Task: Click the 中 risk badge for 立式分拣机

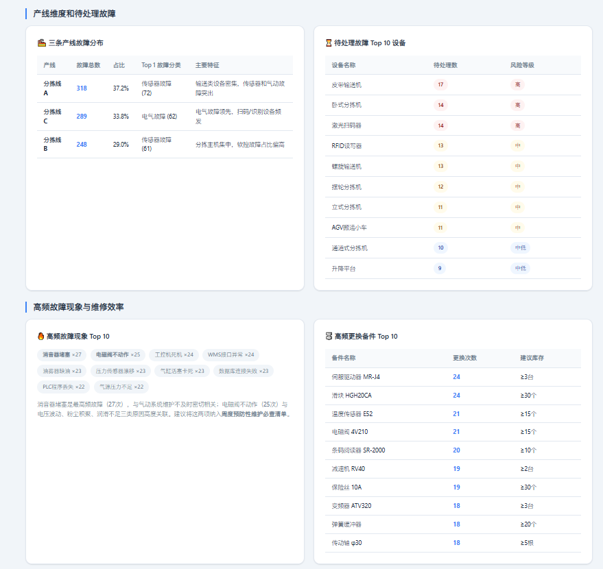Action: (x=518, y=208)
